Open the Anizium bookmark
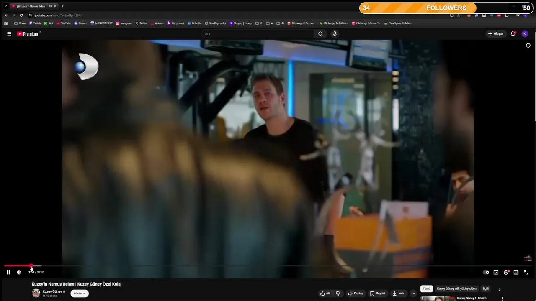 coord(157,23)
